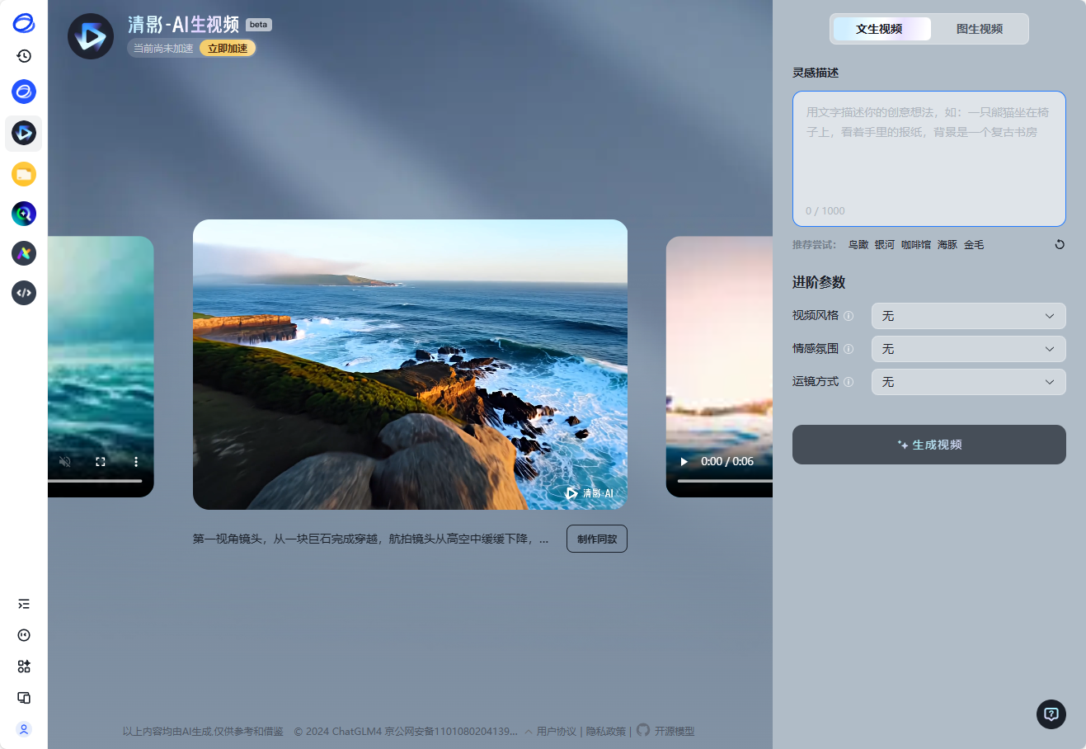Expand the 视频风格 dropdown
This screenshot has width=1086, height=749.
[x=968, y=316]
